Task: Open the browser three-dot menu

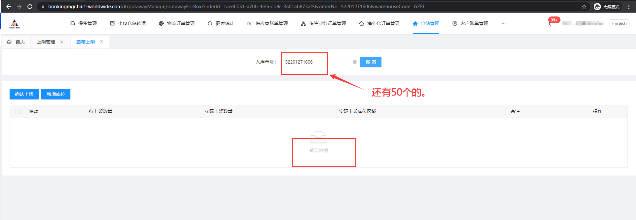Action: [629, 7]
